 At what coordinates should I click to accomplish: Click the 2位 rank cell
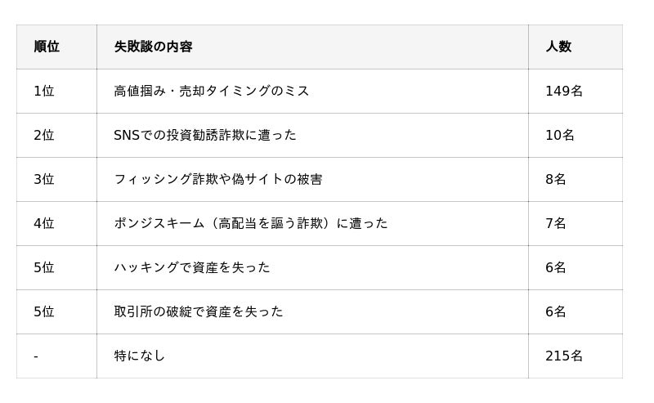(44, 135)
